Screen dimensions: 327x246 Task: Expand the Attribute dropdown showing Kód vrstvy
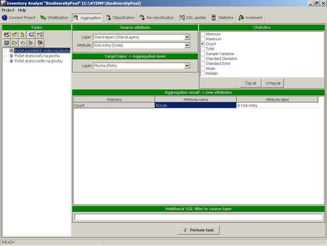click(187, 45)
